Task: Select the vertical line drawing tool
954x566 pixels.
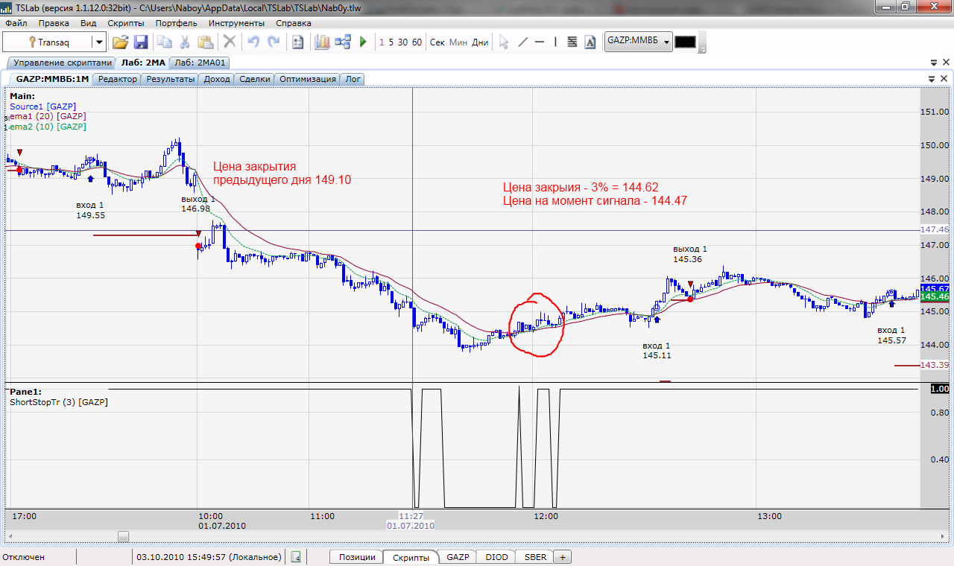Action: point(556,42)
